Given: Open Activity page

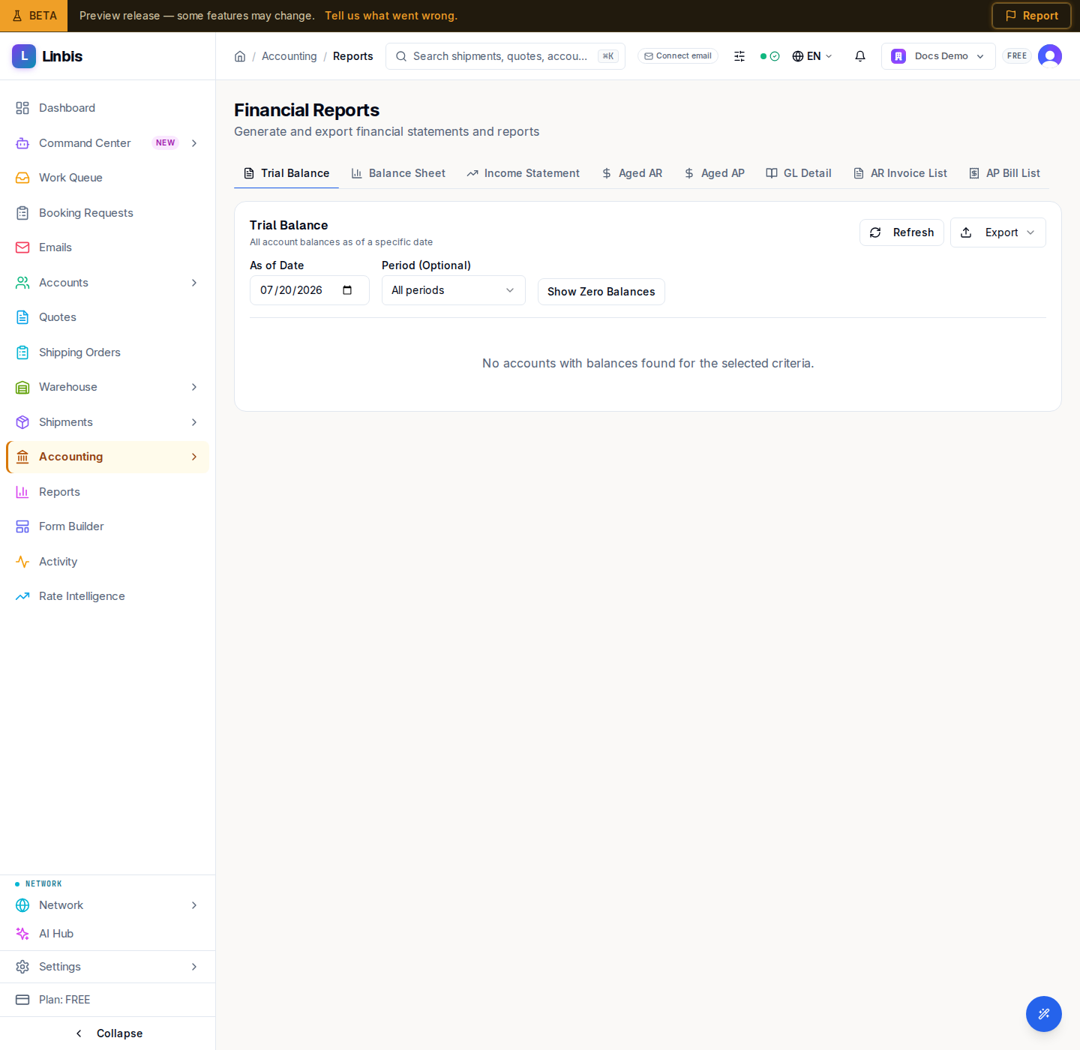Looking at the screenshot, I should click(108, 562).
